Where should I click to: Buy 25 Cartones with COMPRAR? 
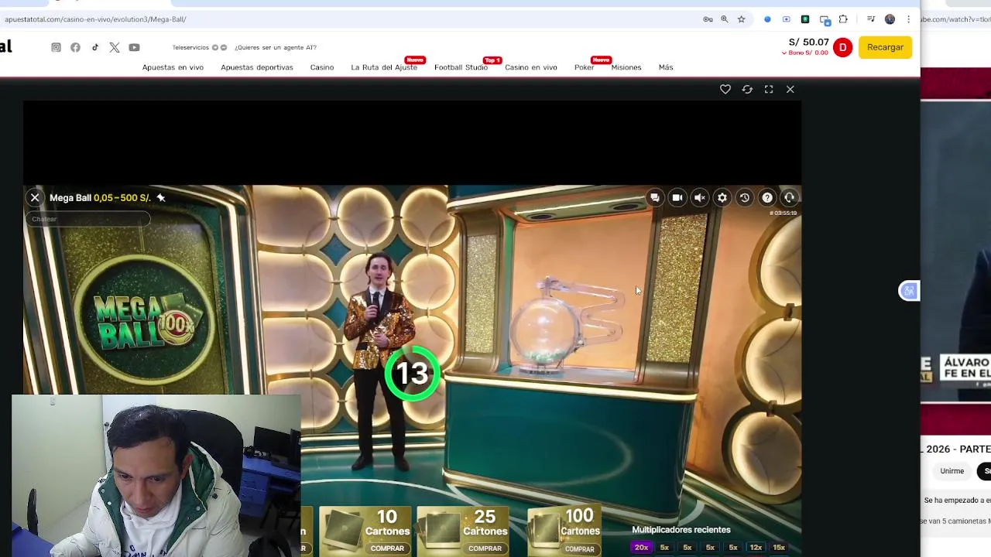pos(485,548)
